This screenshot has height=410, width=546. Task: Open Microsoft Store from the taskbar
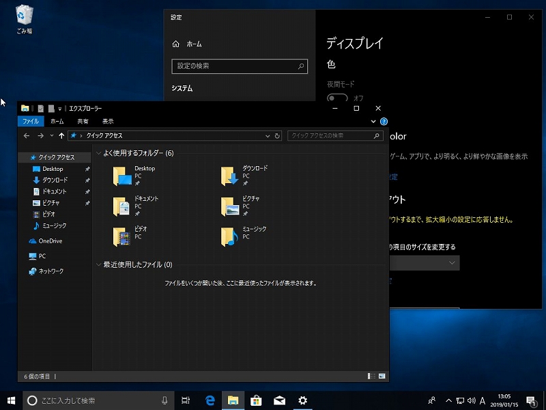tap(256, 400)
